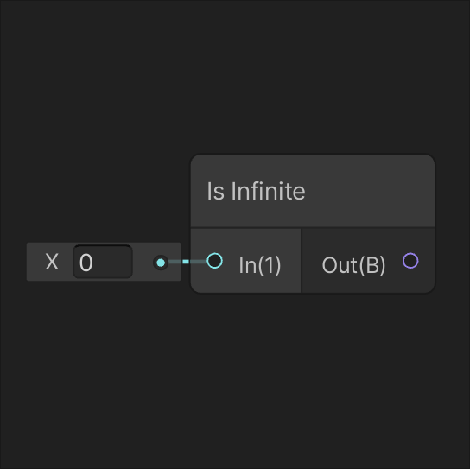Click the cyan In(1) input port circle
Screen dimensions: 470x469
tap(214, 261)
